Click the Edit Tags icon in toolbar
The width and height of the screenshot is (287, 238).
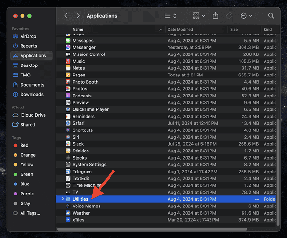pyautogui.click(x=229, y=16)
